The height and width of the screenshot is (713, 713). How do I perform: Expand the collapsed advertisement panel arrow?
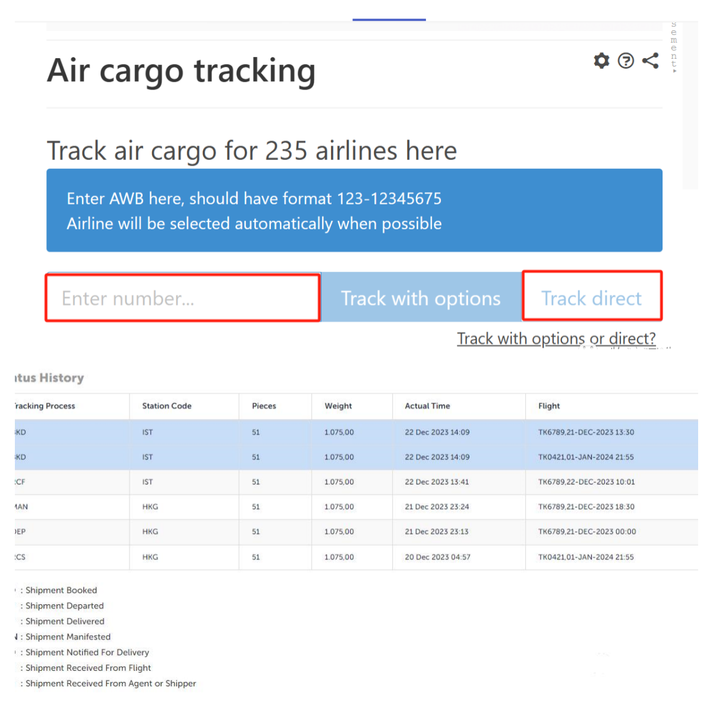pyautogui.click(x=675, y=70)
